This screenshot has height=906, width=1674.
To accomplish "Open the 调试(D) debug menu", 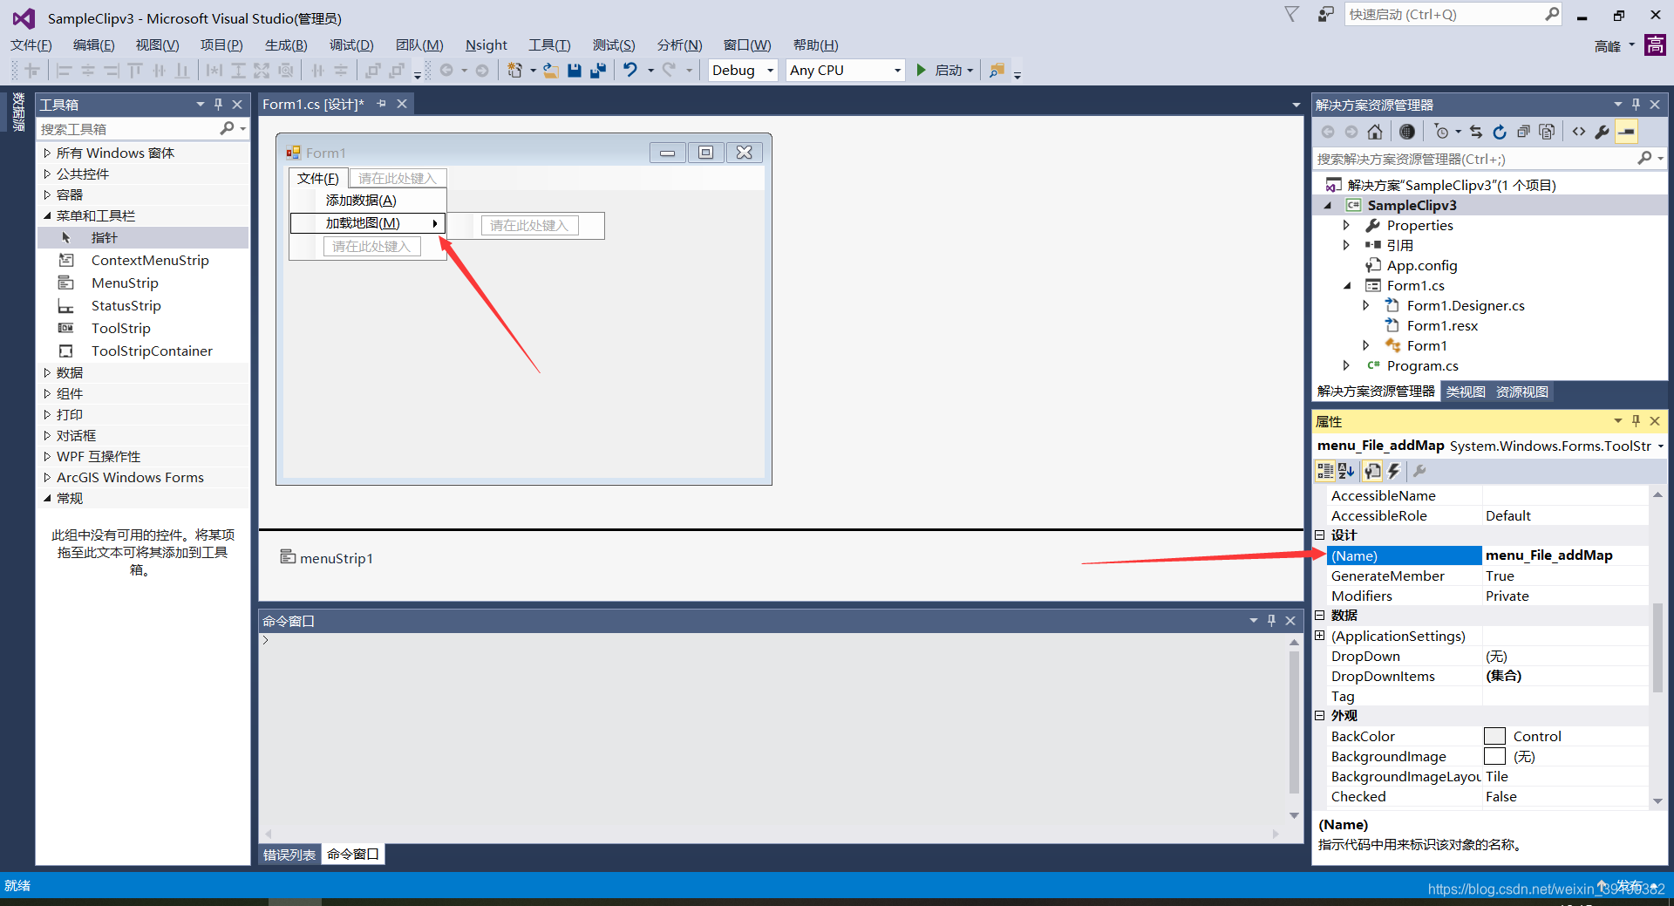I will click(x=351, y=45).
